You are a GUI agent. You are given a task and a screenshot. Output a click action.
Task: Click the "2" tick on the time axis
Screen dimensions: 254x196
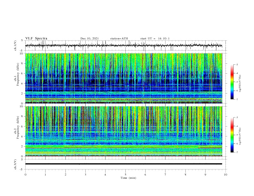coord(65,175)
